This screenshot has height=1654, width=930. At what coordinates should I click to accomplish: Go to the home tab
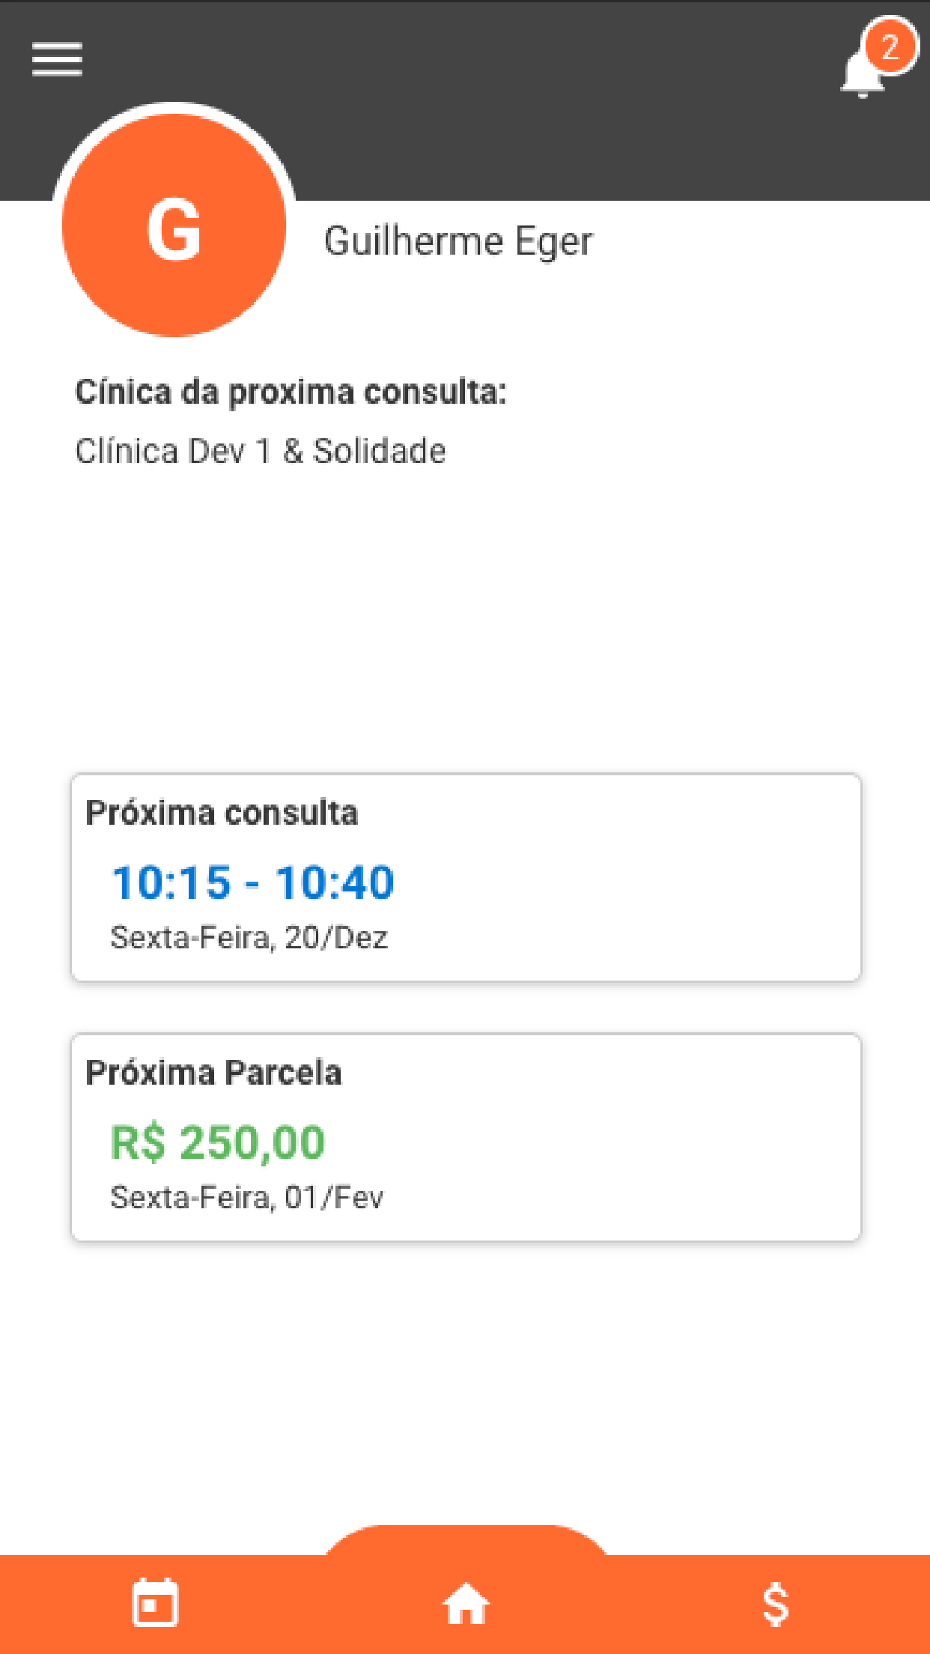point(465,1603)
